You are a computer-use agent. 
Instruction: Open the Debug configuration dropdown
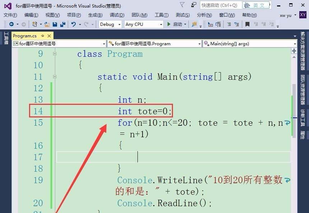click(x=109, y=24)
